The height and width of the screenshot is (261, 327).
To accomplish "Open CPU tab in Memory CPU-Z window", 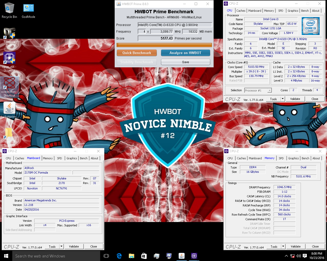I will pos(230,158).
